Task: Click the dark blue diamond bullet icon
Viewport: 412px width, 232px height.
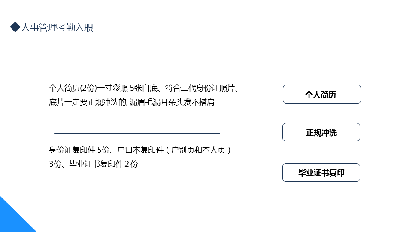Action: tap(15, 27)
